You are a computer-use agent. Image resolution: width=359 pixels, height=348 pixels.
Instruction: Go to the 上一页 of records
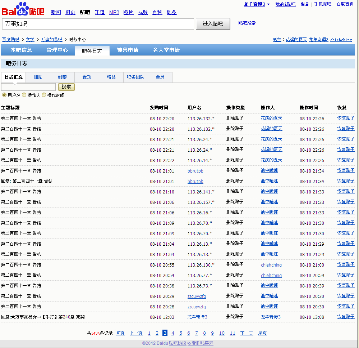tap(136, 333)
